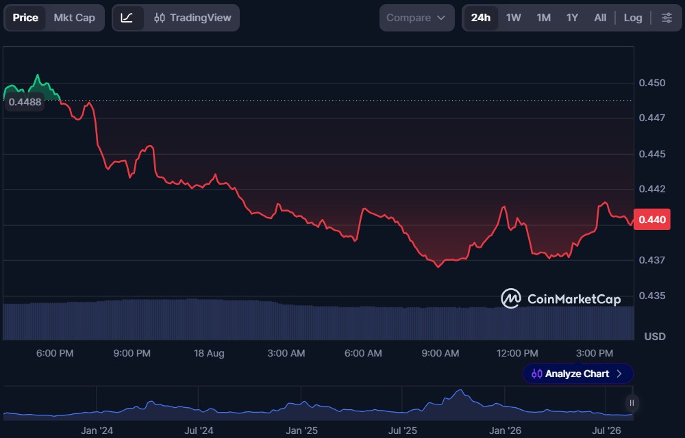Click the 0.435 axis label

coord(652,296)
